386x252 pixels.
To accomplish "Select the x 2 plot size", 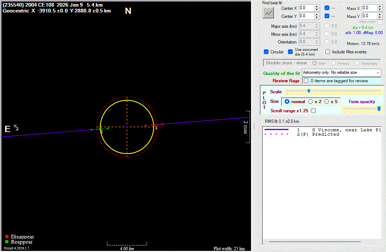I will coord(311,102).
